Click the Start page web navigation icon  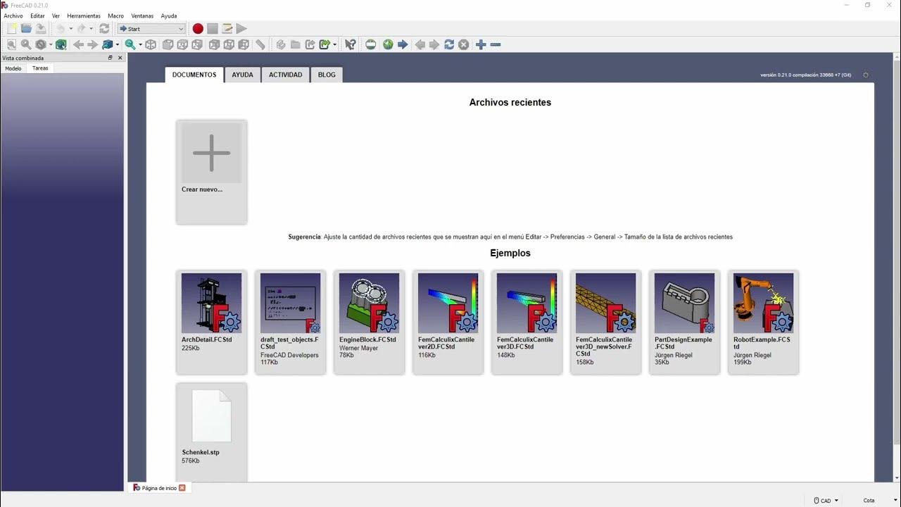coord(371,44)
